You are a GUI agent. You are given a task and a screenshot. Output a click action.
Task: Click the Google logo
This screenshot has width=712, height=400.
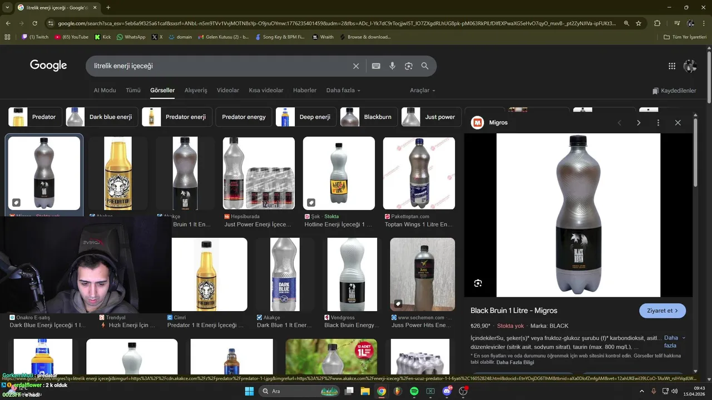[x=48, y=66]
